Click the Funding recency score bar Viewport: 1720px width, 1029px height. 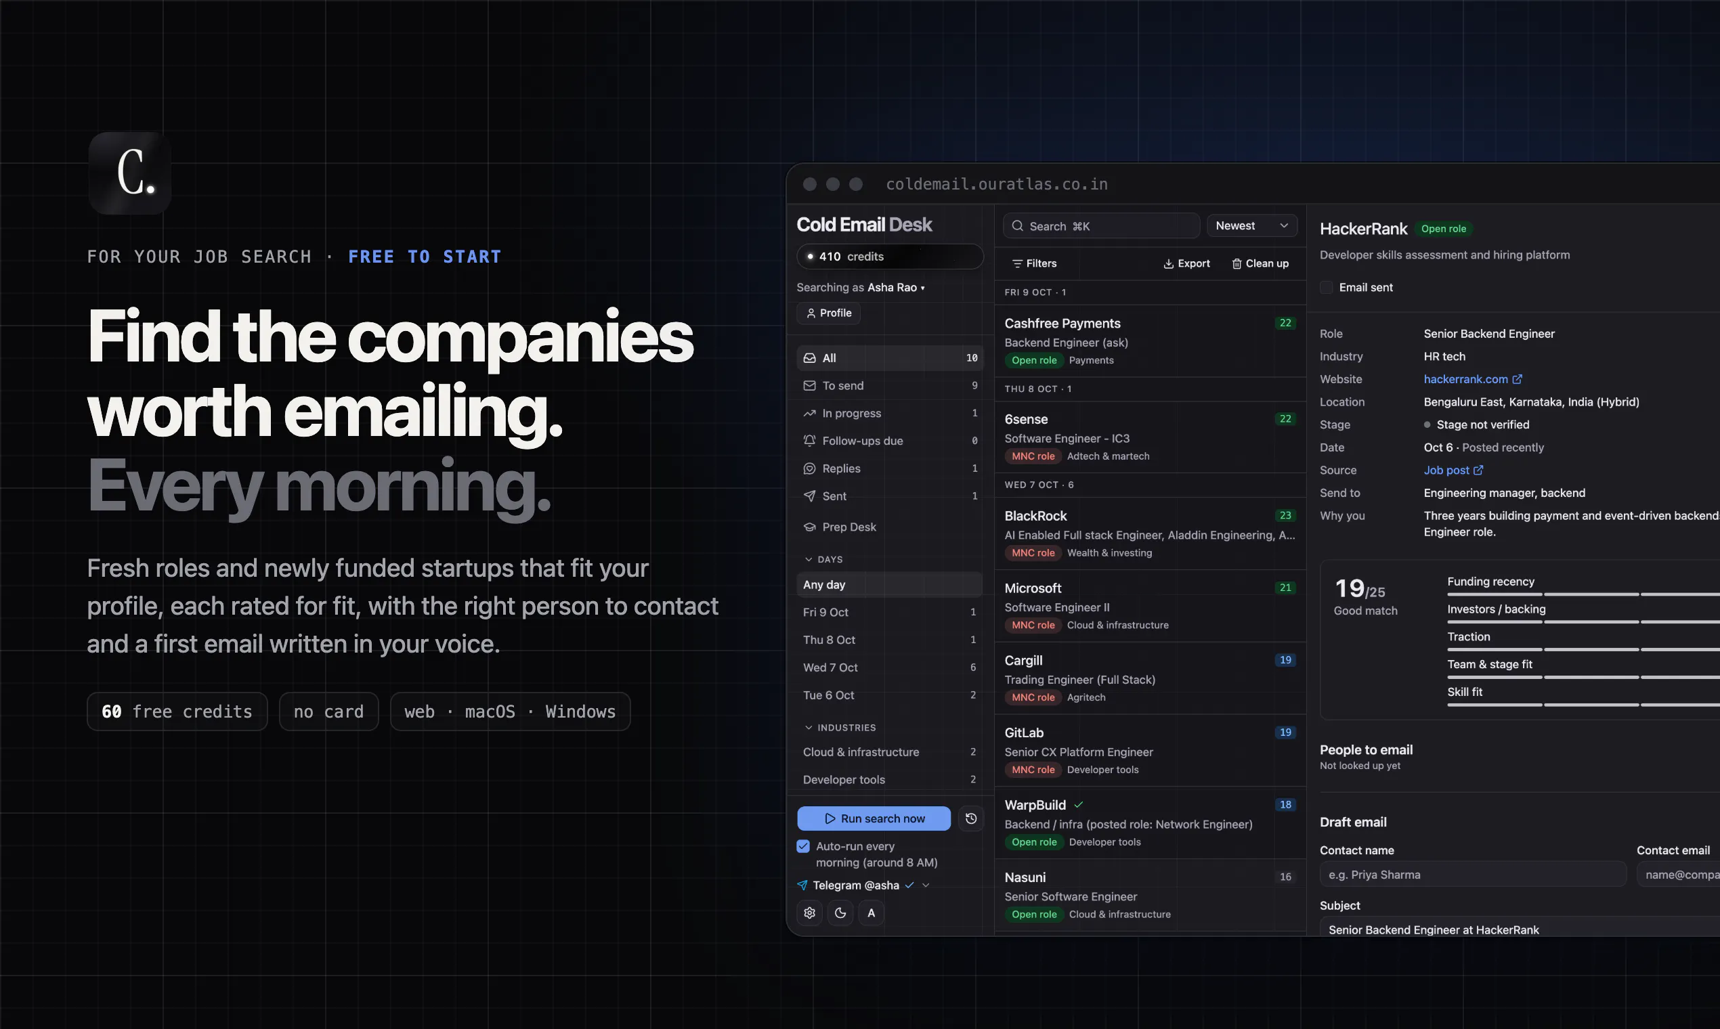[x=1583, y=594]
